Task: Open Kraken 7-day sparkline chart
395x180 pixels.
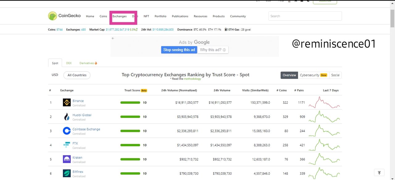Action: [x=324, y=159]
